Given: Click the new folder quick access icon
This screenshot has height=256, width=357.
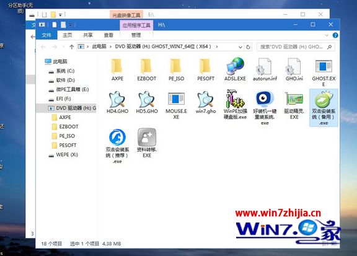Looking at the screenshot, I should (x=63, y=25).
